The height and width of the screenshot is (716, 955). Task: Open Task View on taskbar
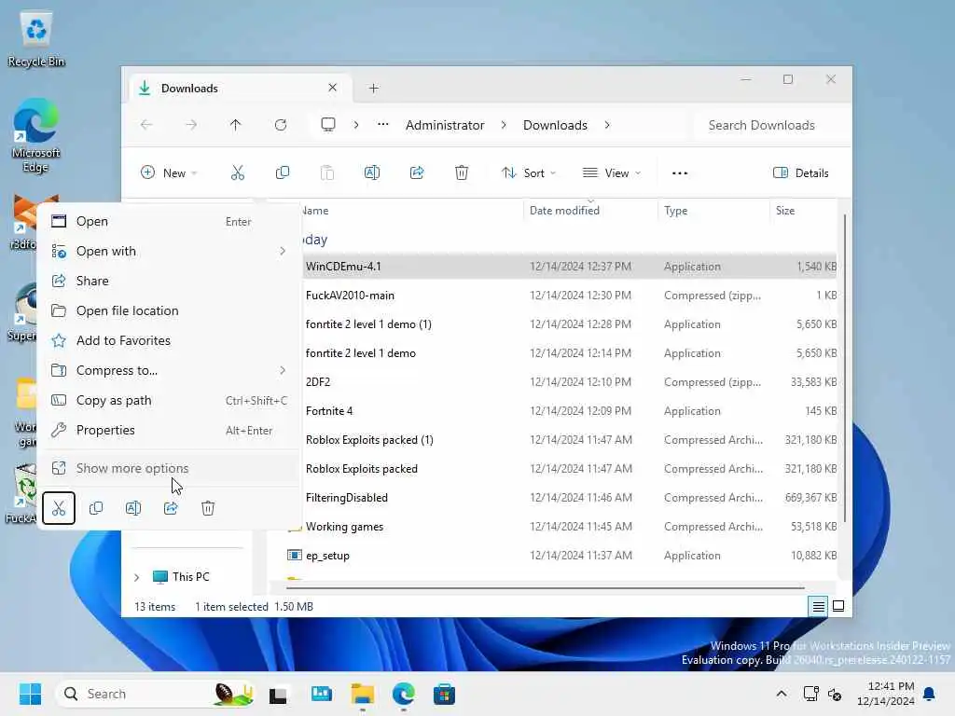278,694
